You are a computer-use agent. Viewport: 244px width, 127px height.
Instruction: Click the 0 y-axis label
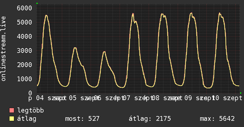(30, 93)
